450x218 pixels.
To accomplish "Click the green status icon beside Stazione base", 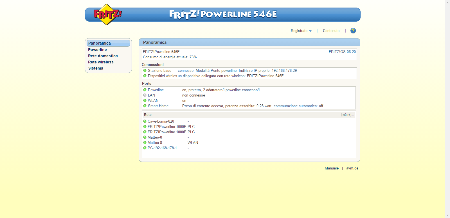I will pos(145,70).
